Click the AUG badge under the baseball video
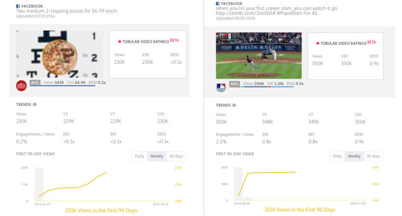 pos(235,83)
